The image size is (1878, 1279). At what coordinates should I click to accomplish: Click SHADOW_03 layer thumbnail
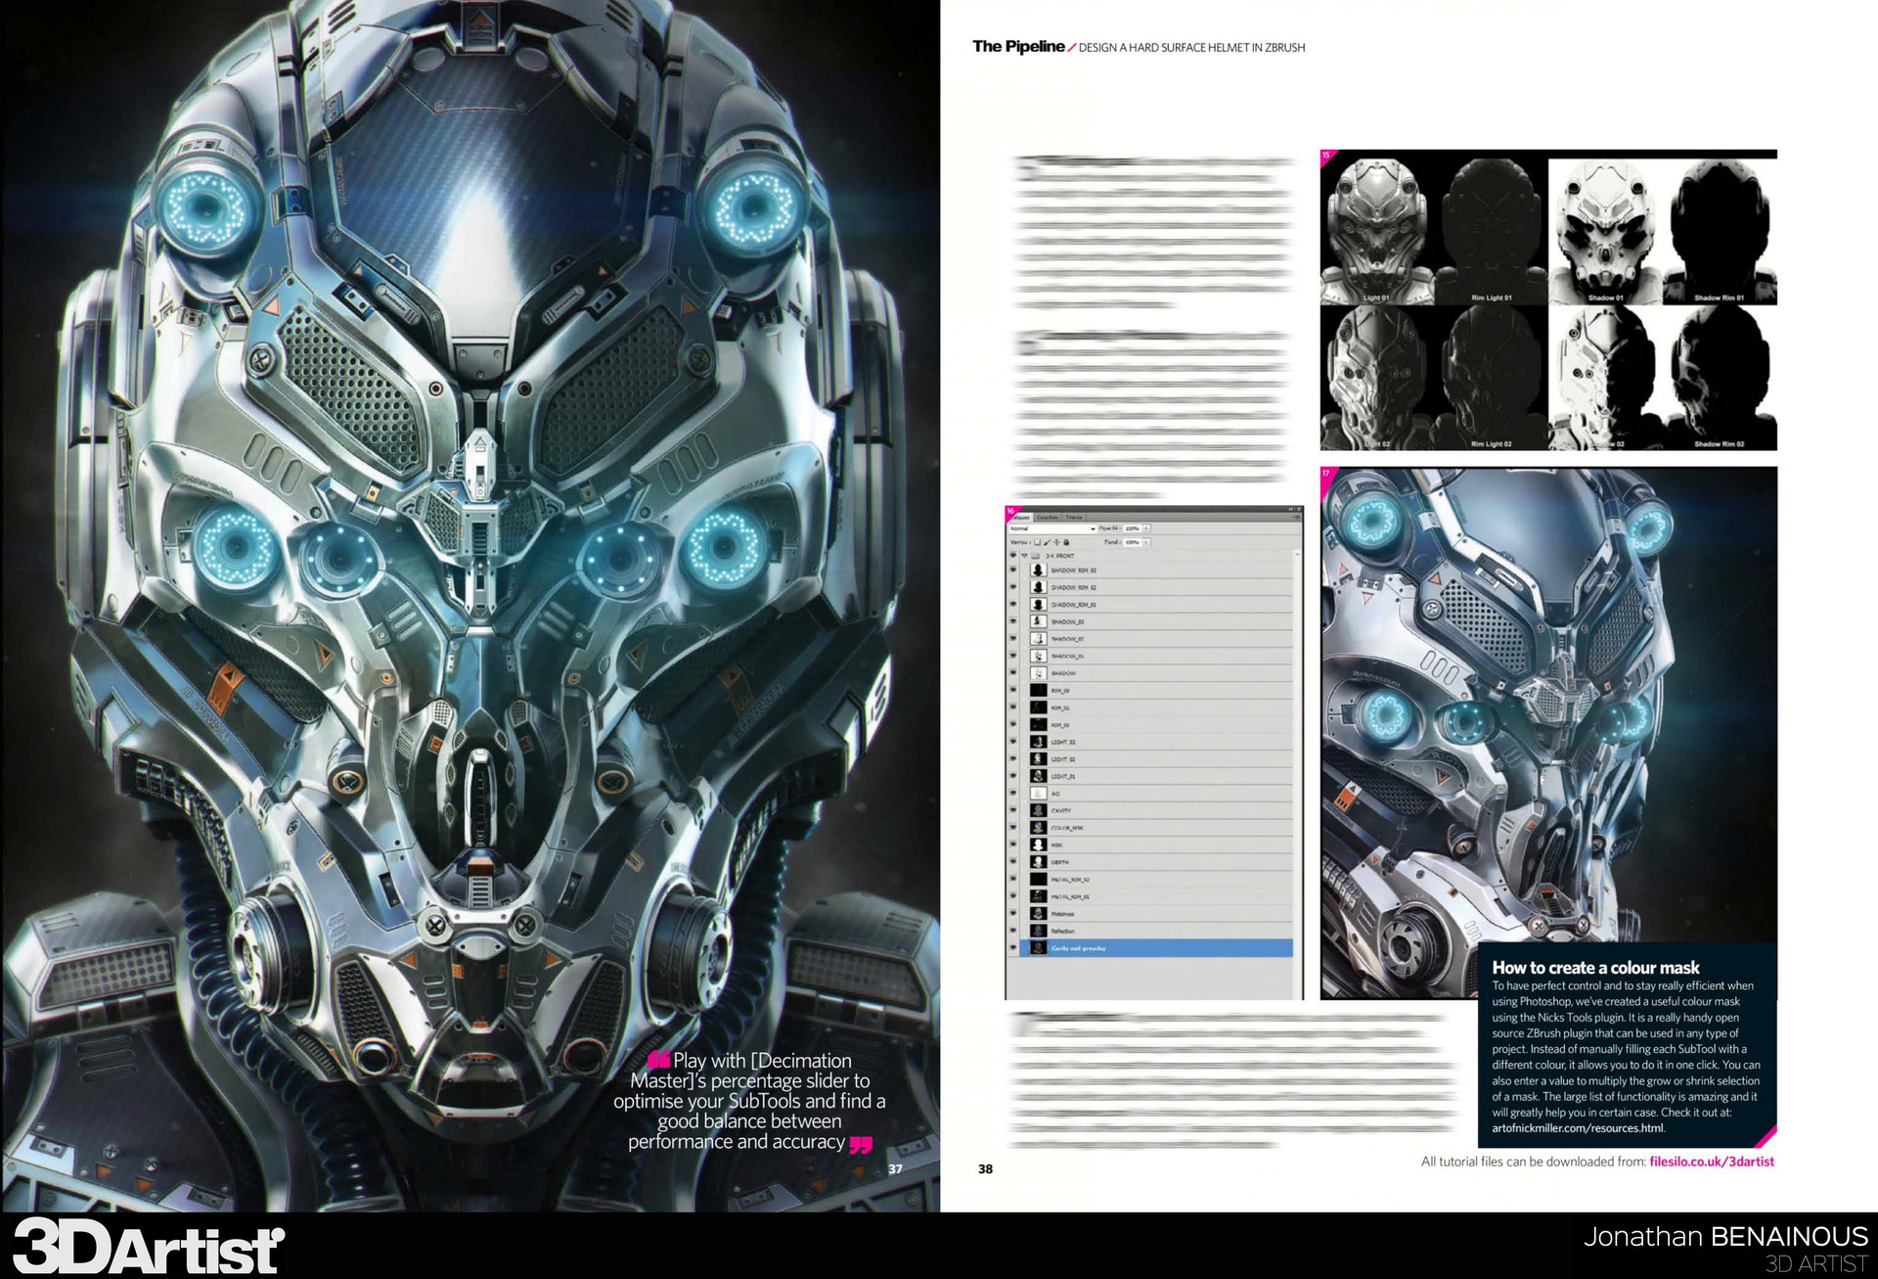click(x=1039, y=621)
